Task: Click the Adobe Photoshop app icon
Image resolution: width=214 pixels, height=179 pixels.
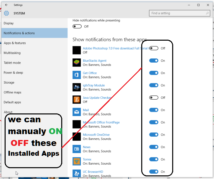Action: [x=77, y=50]
